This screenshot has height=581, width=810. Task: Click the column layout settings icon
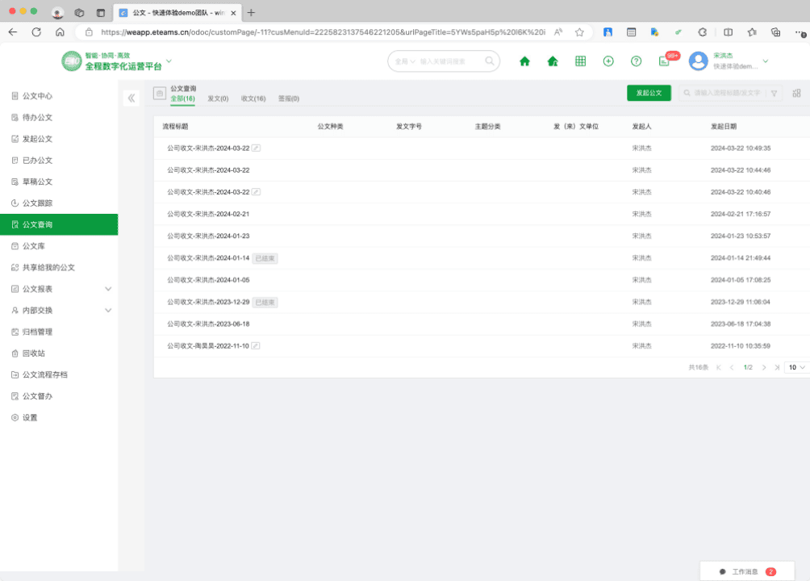coord(797,94)
